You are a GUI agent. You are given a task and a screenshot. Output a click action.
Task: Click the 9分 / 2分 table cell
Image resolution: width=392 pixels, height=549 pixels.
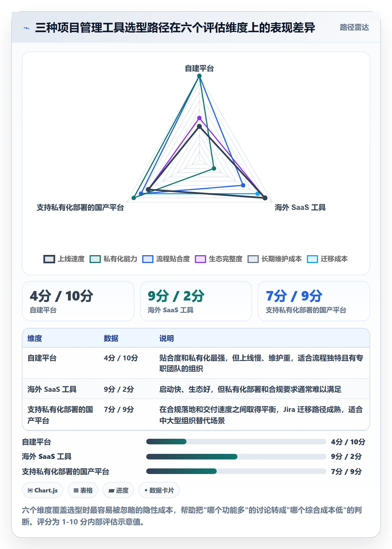click(119, 389)
